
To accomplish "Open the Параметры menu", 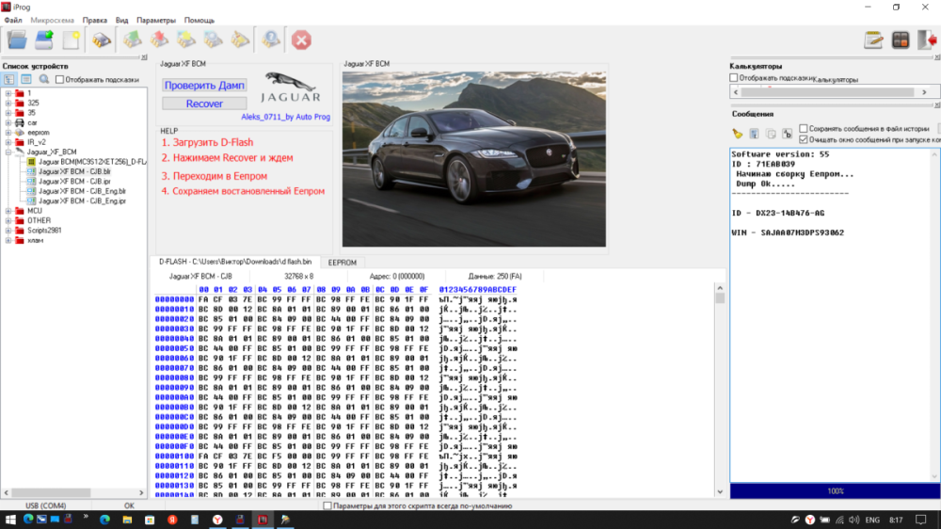I will (155, 19).
